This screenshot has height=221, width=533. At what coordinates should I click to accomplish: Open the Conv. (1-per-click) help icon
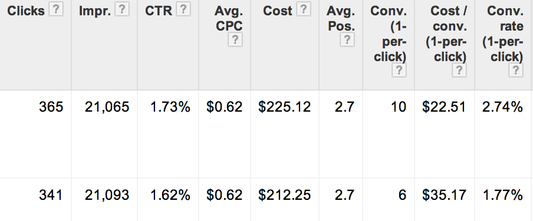399,70
